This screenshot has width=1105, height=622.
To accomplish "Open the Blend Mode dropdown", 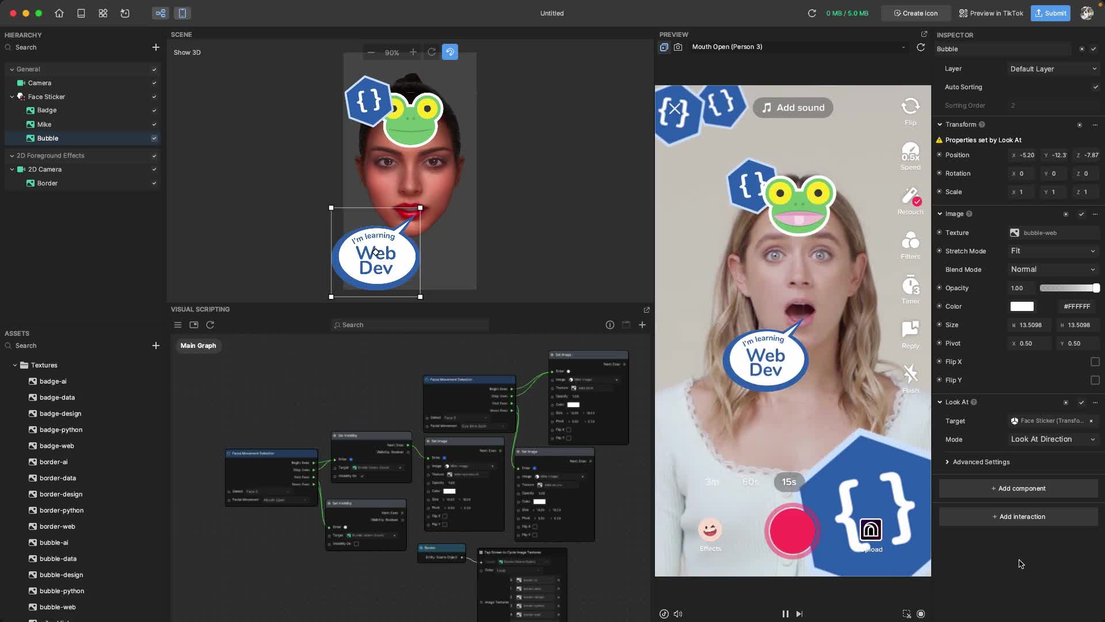I will point(1053,269).
